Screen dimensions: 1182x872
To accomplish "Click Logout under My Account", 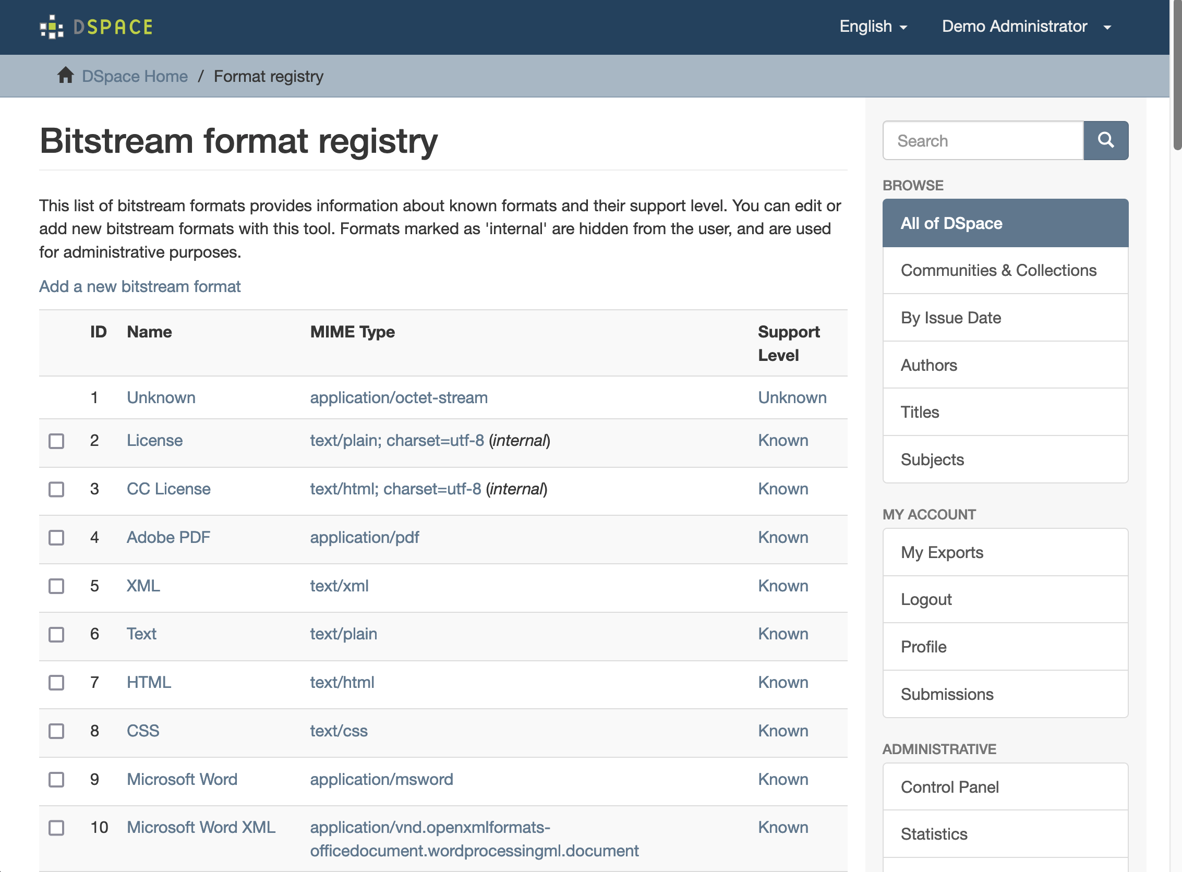I will tap(926, 599).
